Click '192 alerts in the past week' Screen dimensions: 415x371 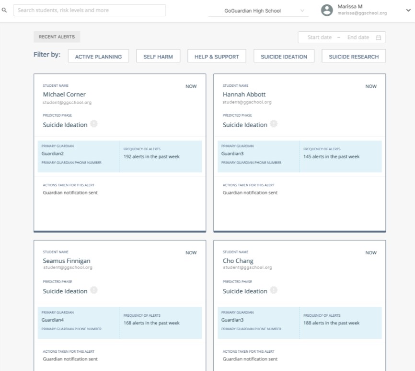pyautogui.click(x=151, y=156)
